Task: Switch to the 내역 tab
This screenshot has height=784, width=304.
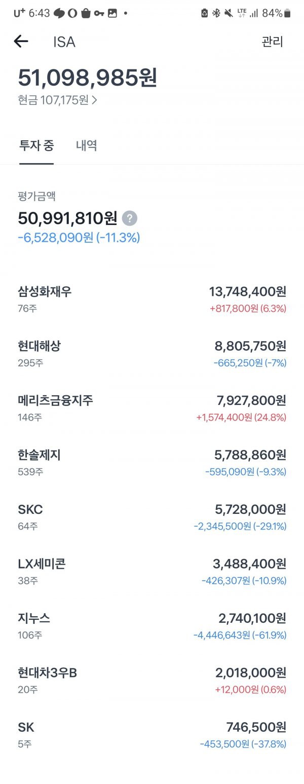Action: point(87,145)
